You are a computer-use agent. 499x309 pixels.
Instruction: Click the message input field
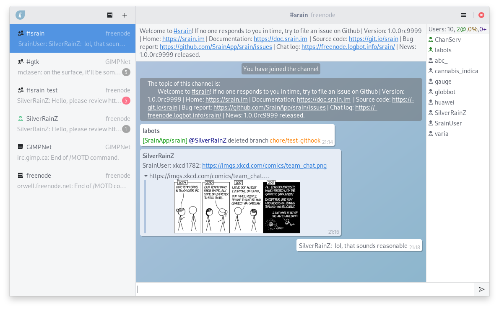305,289
